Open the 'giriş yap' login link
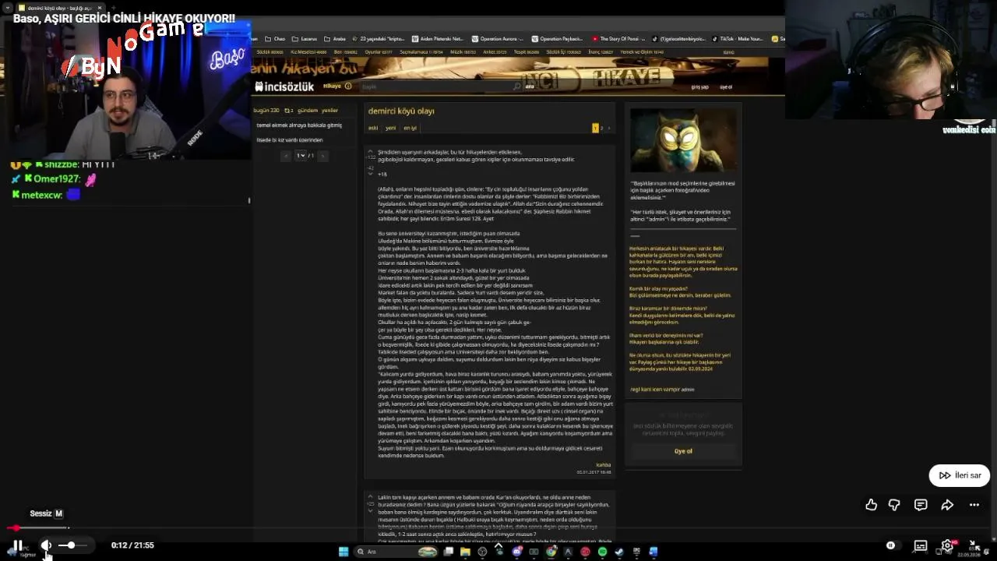 point(699,87)
